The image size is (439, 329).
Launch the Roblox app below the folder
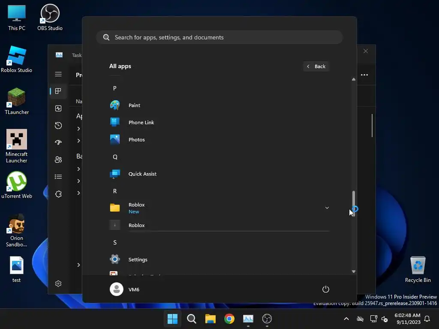219,225
